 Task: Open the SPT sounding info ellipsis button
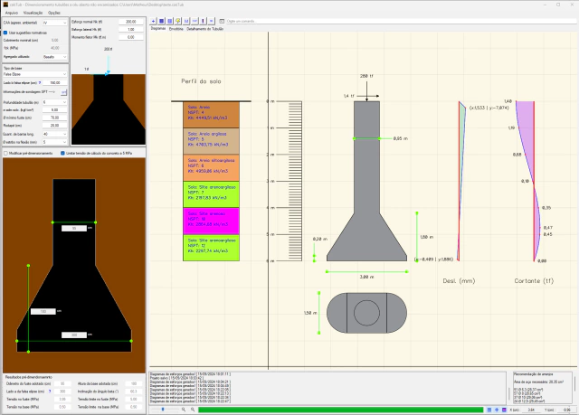coord(63,91)
